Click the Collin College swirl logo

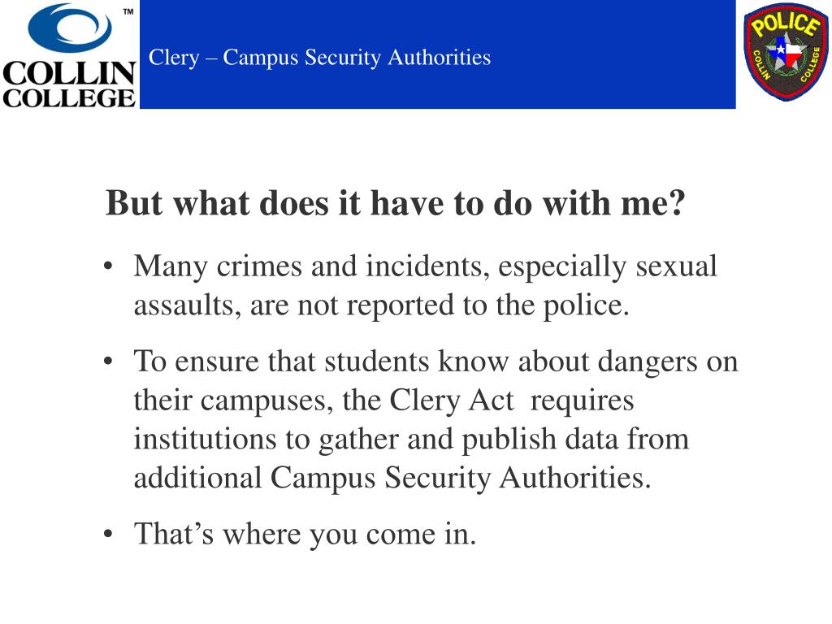(x=70, y=28)
